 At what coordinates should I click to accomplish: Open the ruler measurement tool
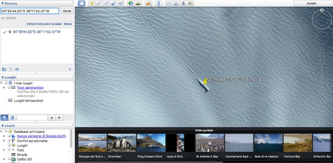pos(158,3)
